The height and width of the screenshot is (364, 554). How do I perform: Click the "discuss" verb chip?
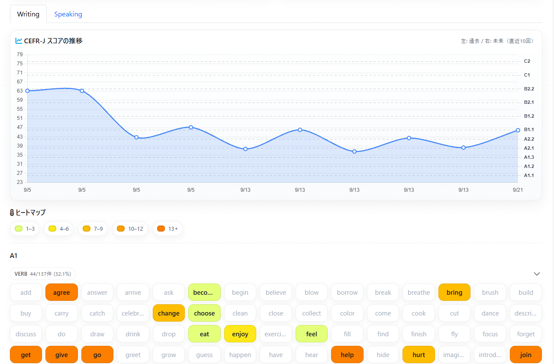26,334
